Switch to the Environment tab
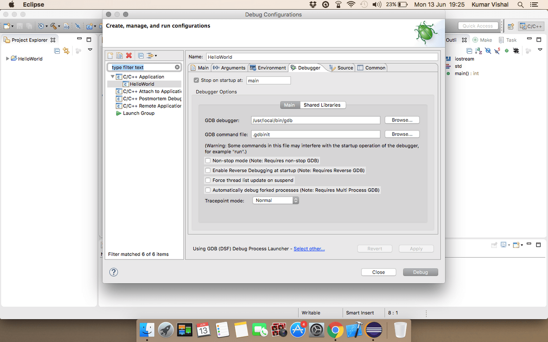 [268, 67]
